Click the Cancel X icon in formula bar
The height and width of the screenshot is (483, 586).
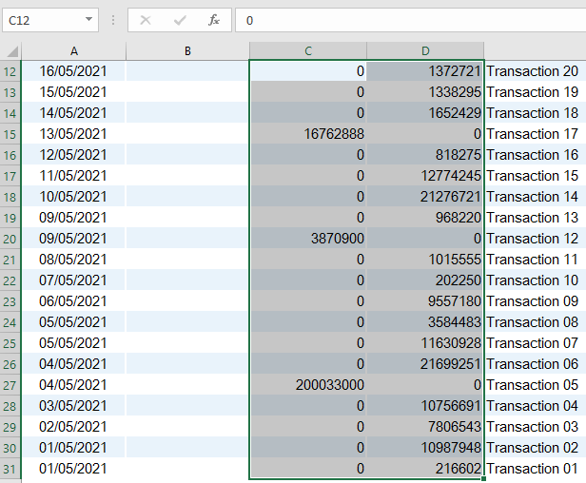146,20
